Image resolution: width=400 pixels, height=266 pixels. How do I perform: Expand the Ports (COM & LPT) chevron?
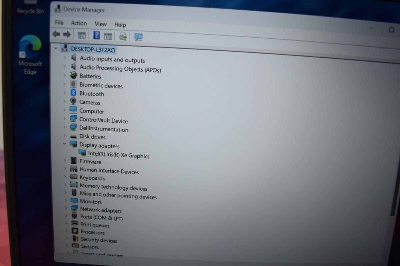pos(66,216)
